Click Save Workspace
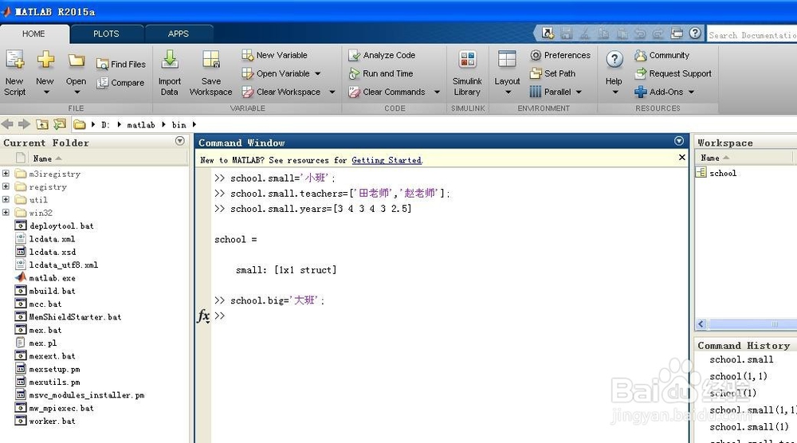Viewport: 797px width, 443px height. [x=211, y=73]
